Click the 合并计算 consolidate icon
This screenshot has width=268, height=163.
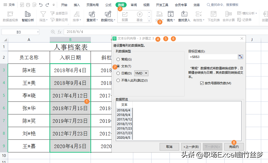[228, 14]
